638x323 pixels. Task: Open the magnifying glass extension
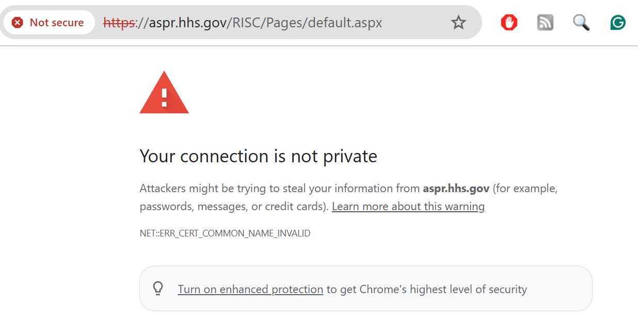point(581,23)
